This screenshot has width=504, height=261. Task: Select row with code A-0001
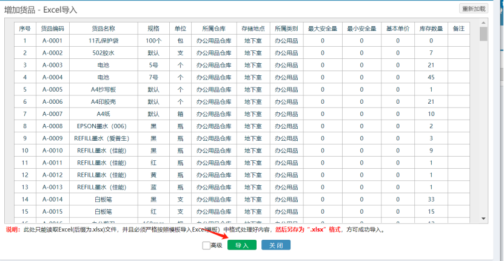pyautogui.click(x=53, y=41)
